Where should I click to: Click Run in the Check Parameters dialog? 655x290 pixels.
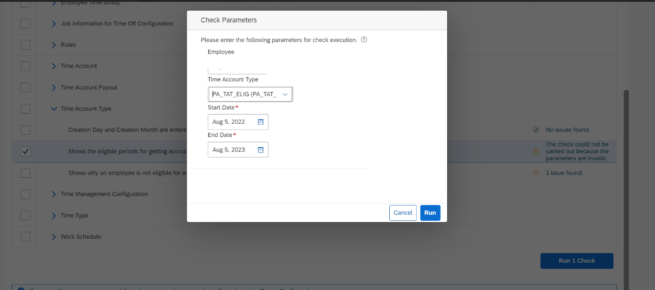point(430,213)
